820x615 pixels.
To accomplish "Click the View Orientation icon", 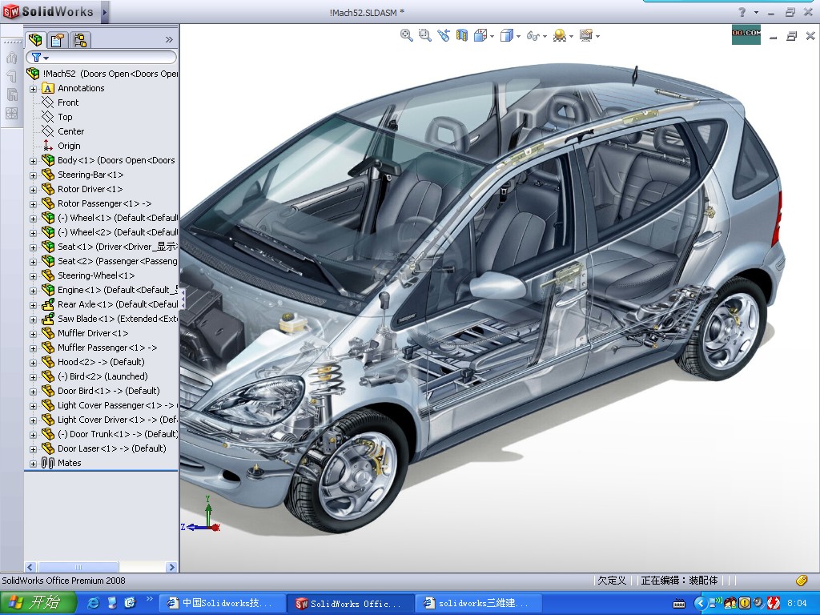I will tap(480, 35).
